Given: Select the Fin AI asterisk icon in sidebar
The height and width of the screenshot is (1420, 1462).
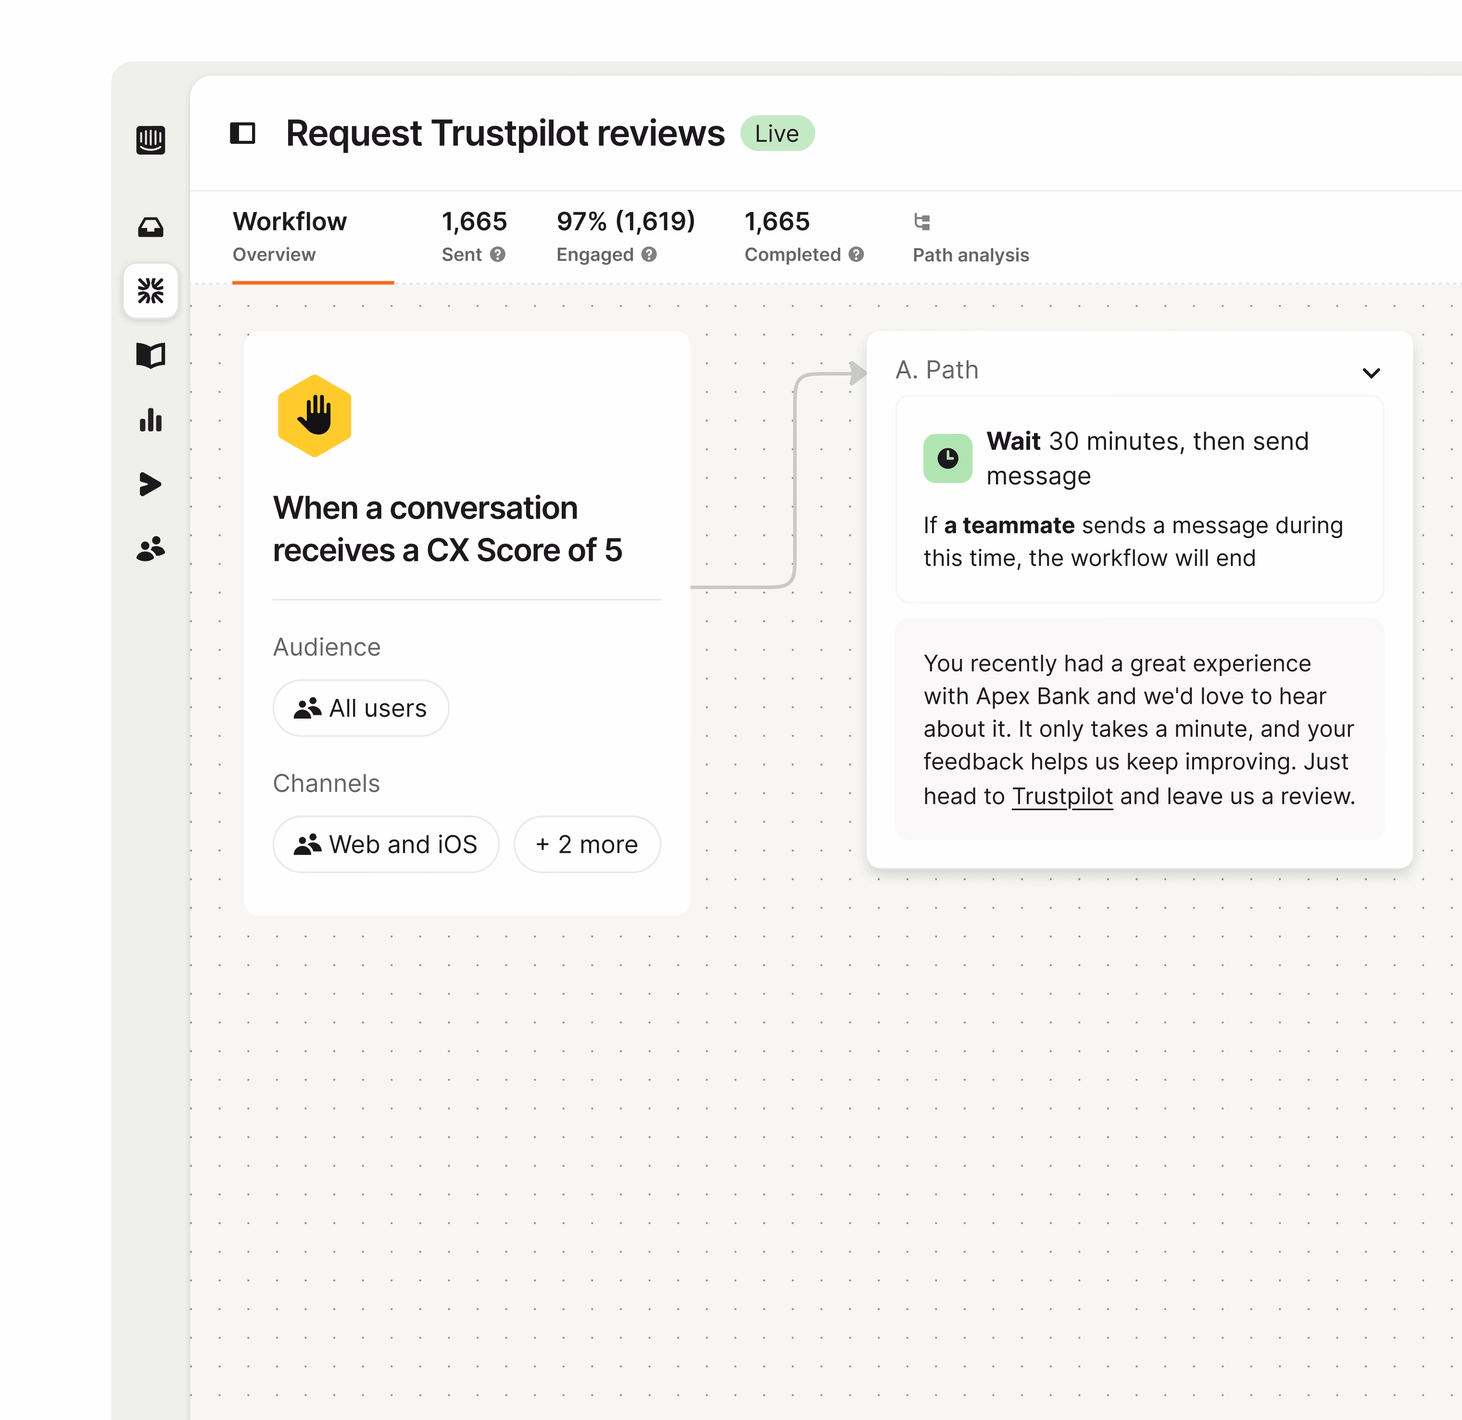Looking at the screenshot, I should click(151, 291).
